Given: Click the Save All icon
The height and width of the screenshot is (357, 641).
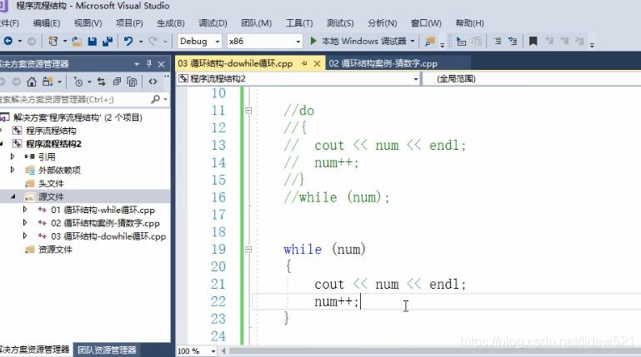Looking at the screenshot, I should (108, 41).
